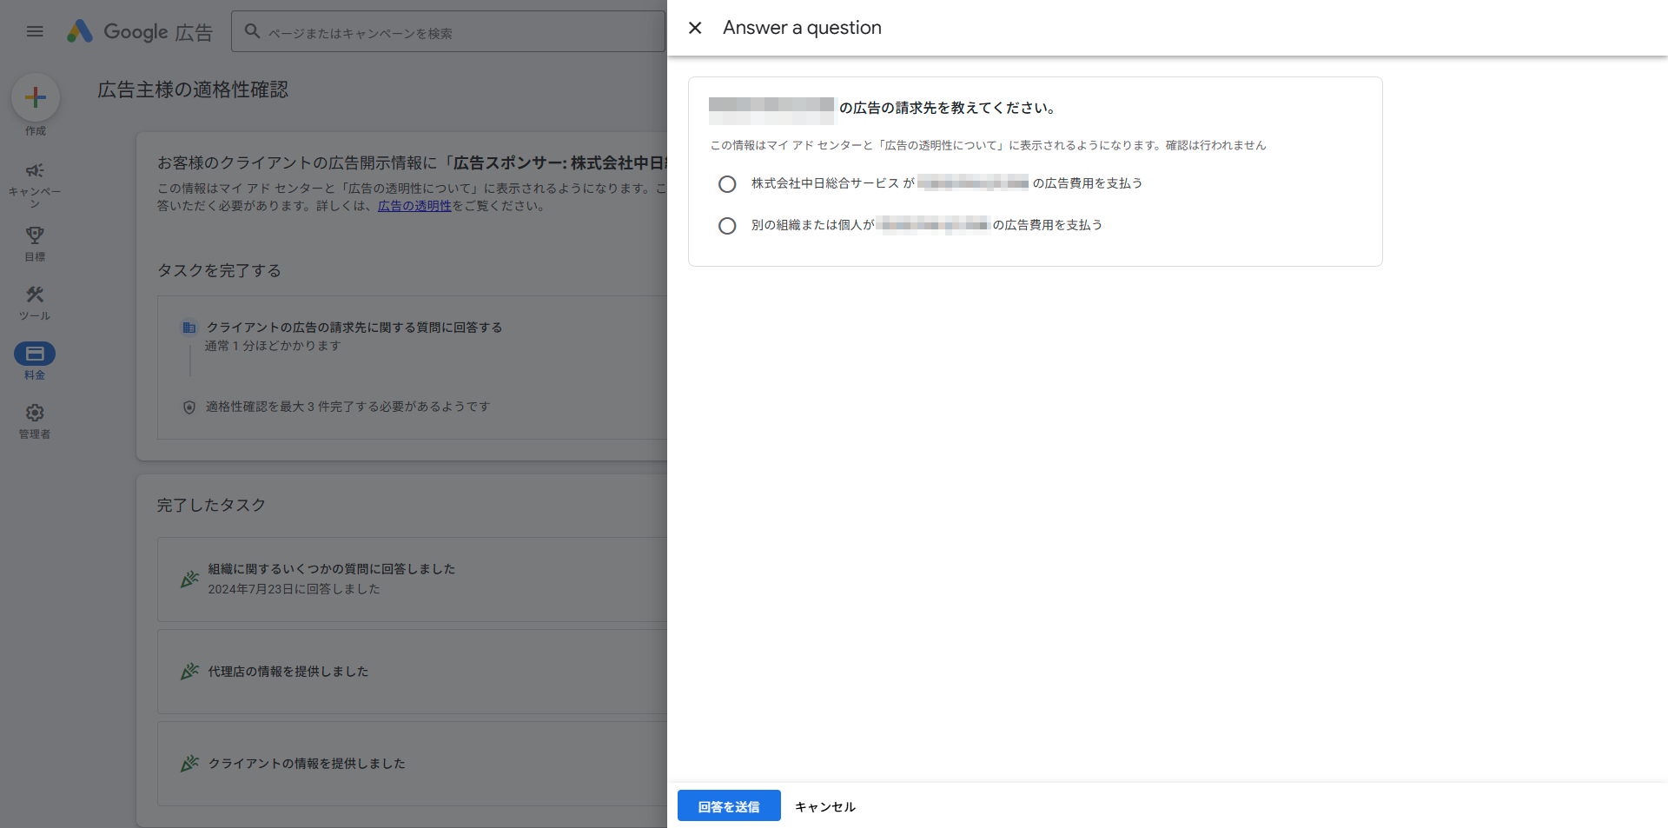The image size is (1668, 828).
Task: Click キャンセル button
Action: pos(825,806)
